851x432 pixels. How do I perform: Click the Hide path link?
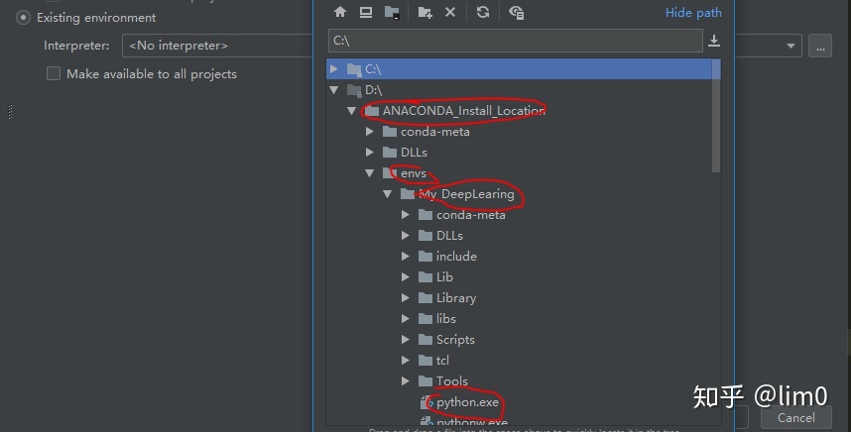click(693, 13)
